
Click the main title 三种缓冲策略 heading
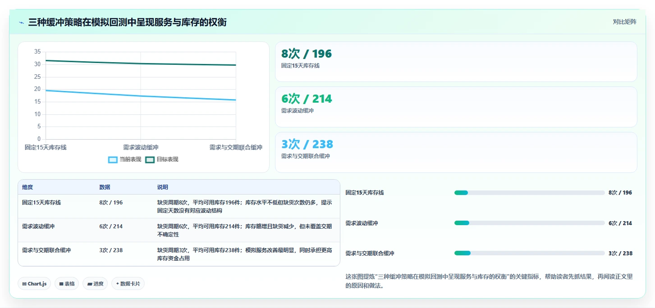click(127, 22)
